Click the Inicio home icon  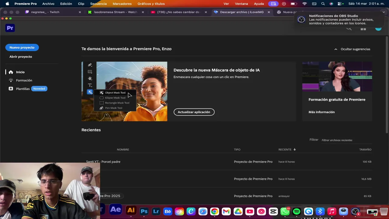[x=11, y=72]
